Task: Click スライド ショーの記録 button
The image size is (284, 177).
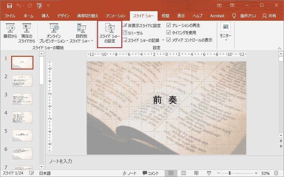Action: [141, 40]
